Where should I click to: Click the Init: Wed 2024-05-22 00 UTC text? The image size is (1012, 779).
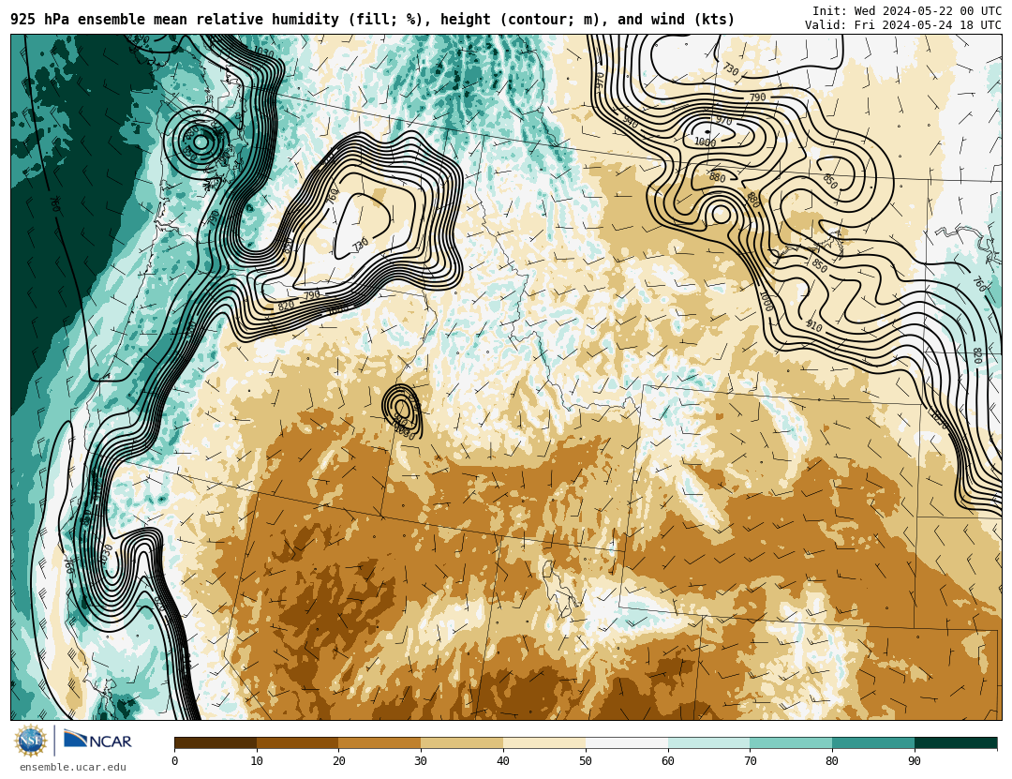point(907,11)
